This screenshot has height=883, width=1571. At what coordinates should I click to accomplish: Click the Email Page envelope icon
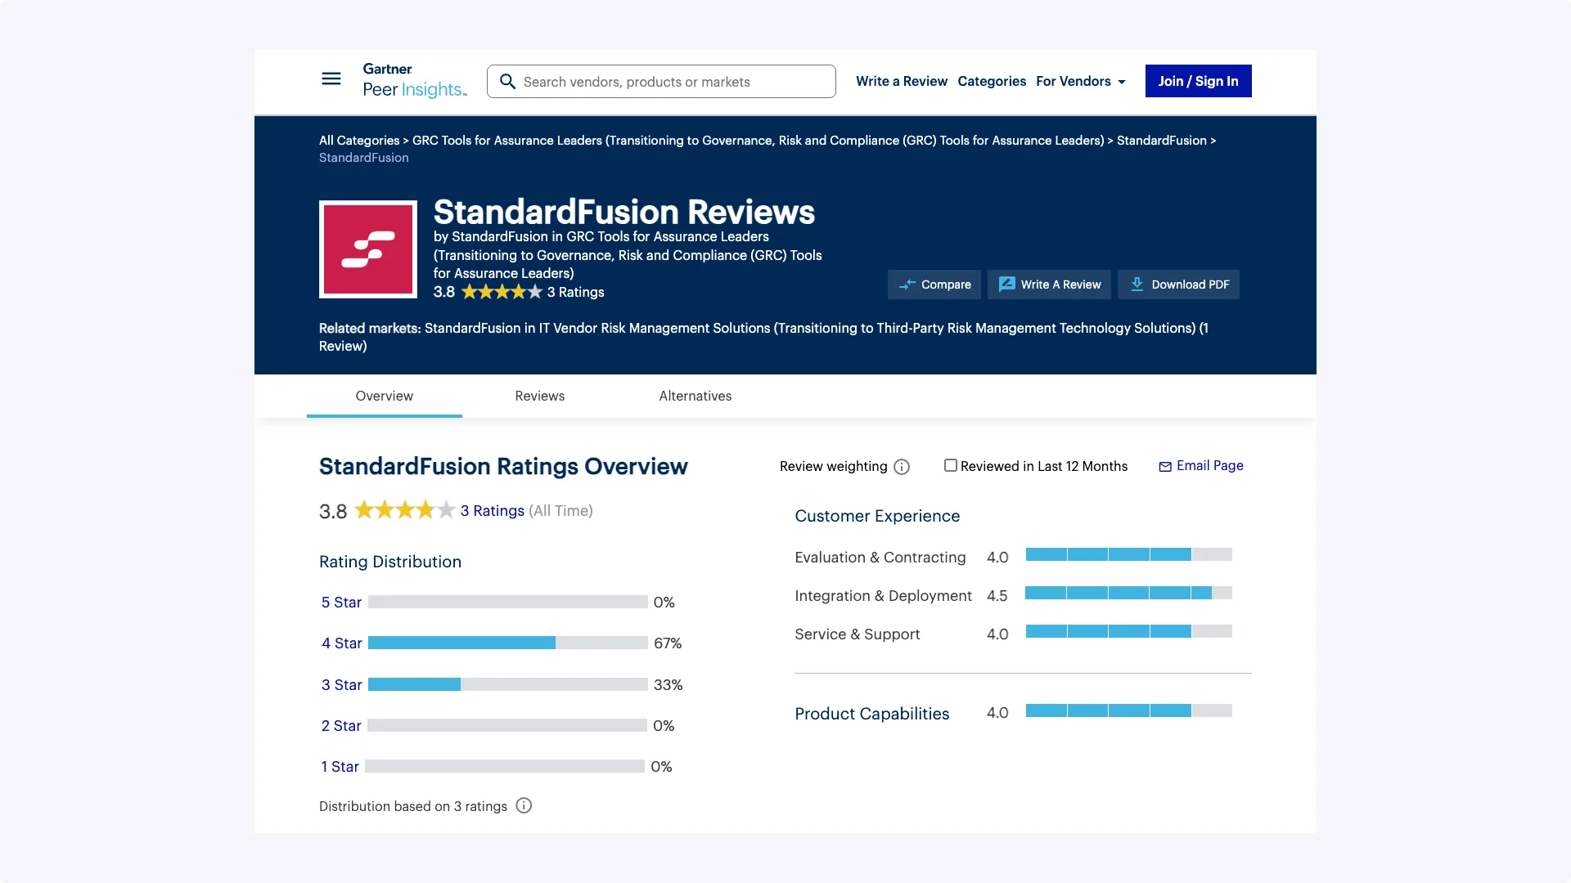coord(1165,467)
